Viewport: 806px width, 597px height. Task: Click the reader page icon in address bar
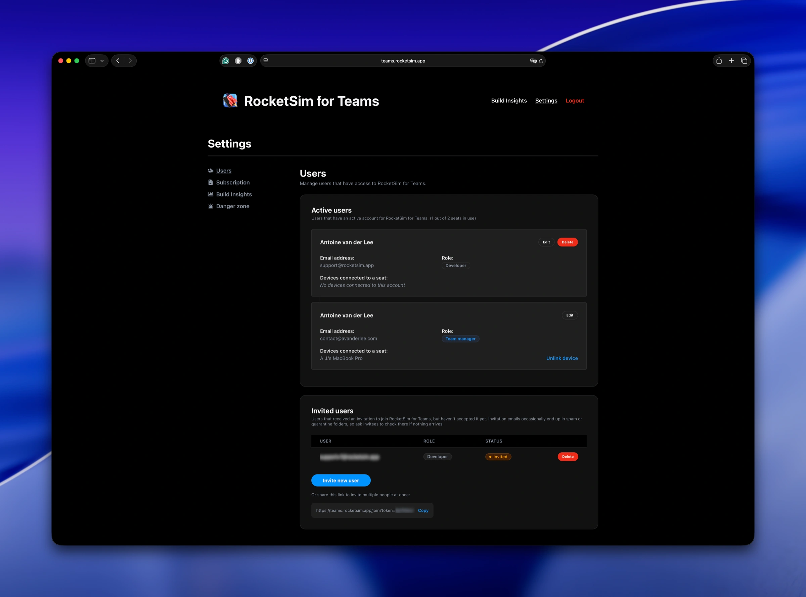tap(266, 61)
